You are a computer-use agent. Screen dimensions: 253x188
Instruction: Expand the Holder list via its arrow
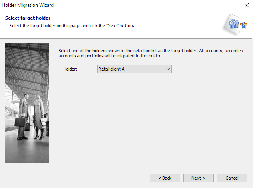click(x=168, y=69)
